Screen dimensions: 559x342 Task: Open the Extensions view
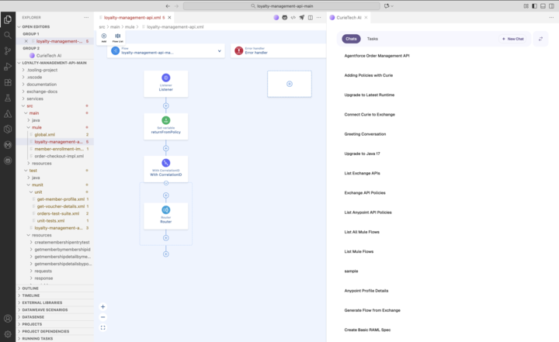pos(8,82)
